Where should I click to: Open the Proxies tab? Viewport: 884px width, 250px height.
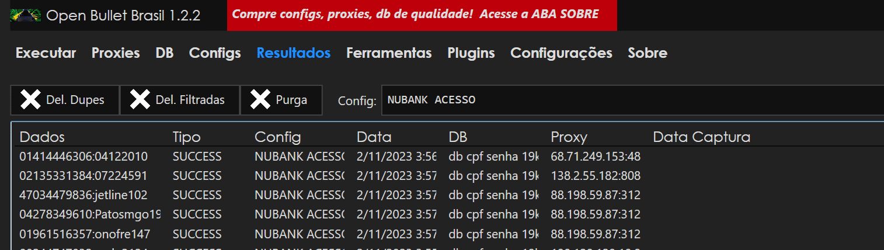coord(116,53)
